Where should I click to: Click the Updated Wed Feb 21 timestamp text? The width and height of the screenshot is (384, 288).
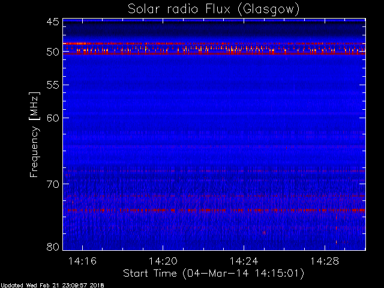coord(52,286)
